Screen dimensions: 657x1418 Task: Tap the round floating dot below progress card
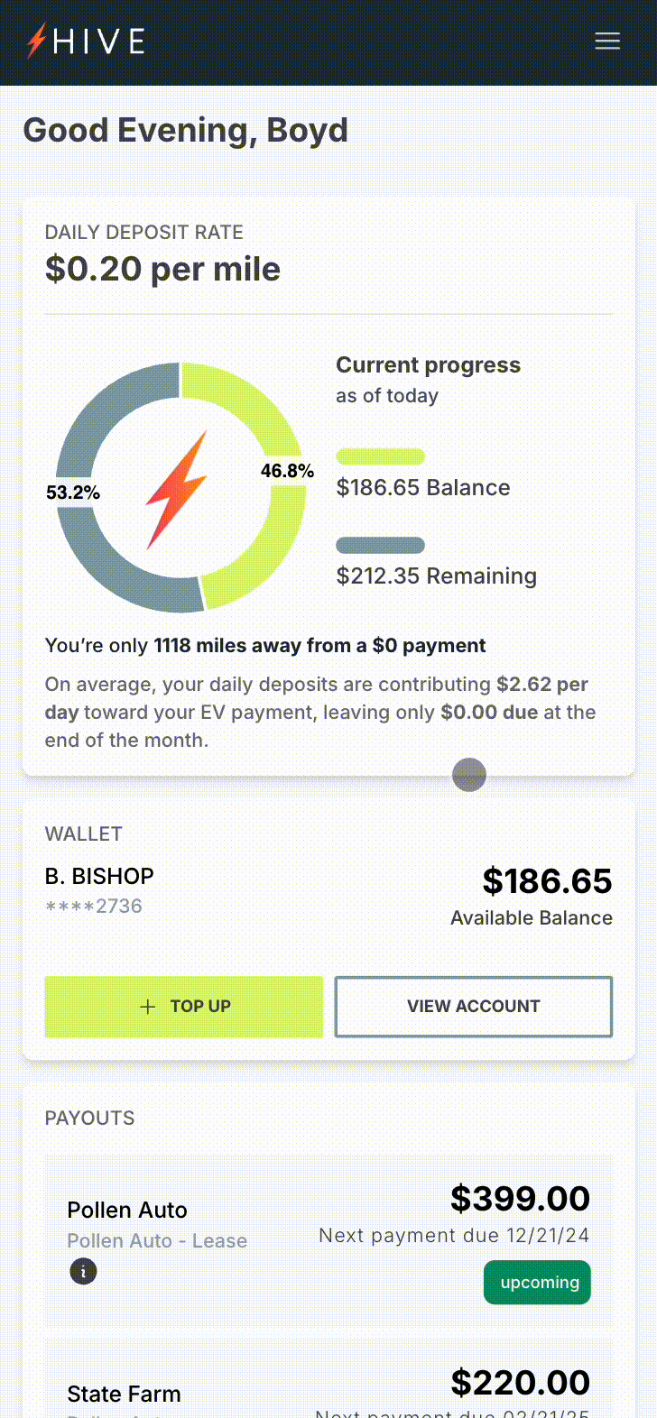469,775
